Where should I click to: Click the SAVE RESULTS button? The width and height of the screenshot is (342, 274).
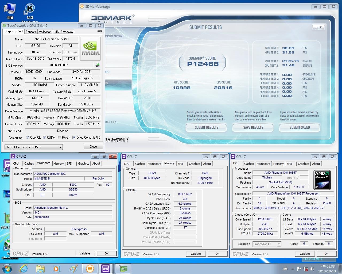coord(253,128)
